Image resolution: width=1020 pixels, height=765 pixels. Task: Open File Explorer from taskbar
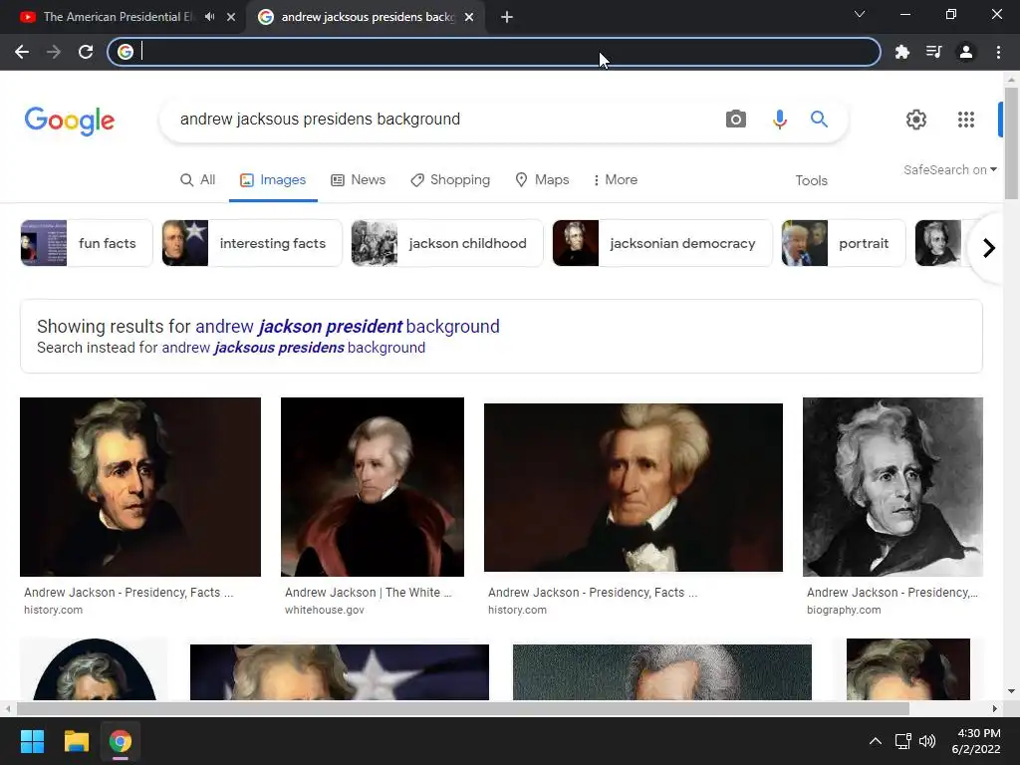click(x=76, y=741)
